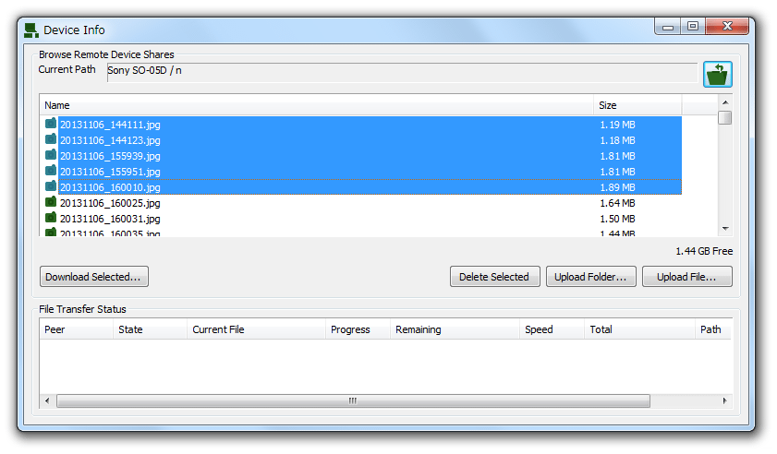
Task: Click camera icon beside 20131106_160025.jpg
Action: click(51, 202)
